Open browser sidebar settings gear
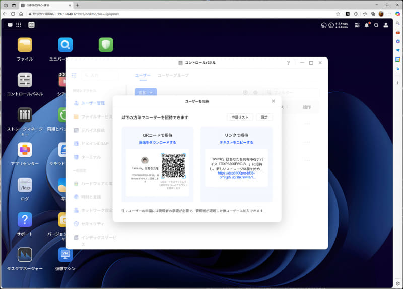The height and width of the screenshot is (289, 403). pyautogui.click(x=397, y=283)
